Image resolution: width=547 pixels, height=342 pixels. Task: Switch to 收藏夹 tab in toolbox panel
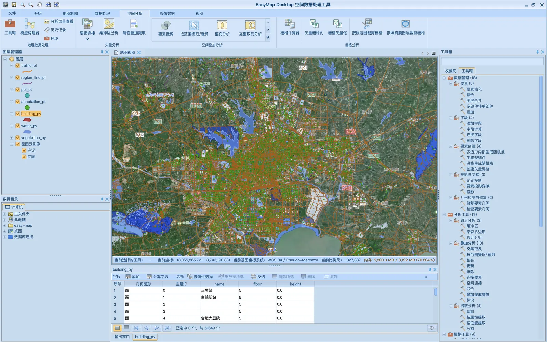pos(450,71)
